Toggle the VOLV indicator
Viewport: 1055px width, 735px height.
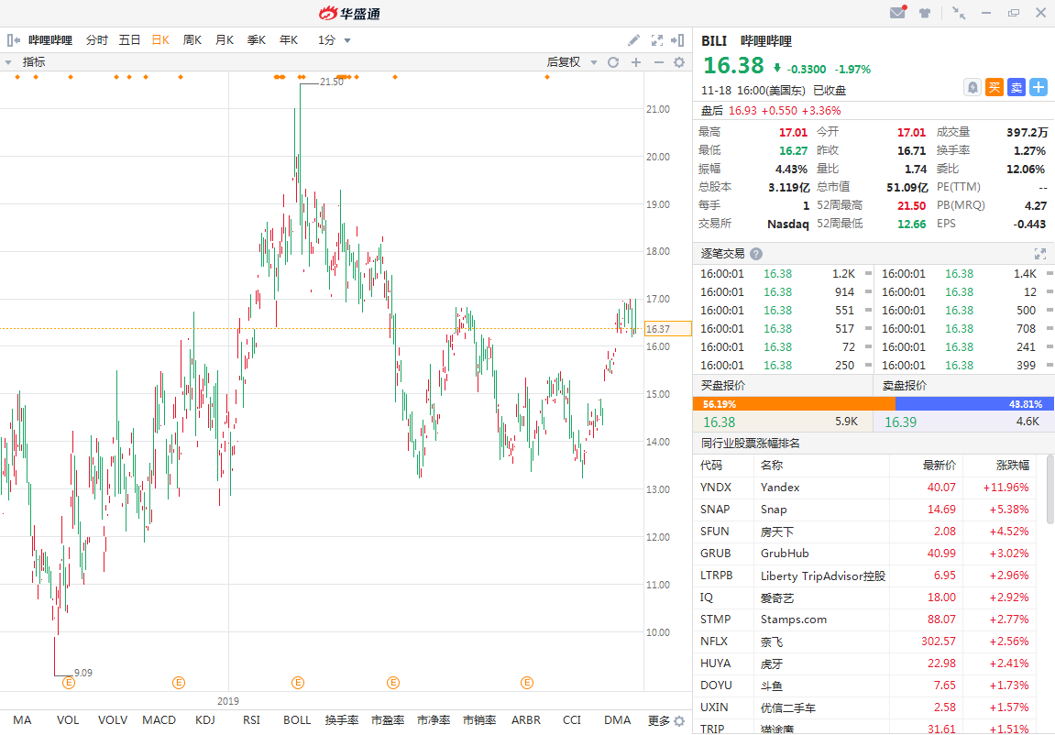113,720
